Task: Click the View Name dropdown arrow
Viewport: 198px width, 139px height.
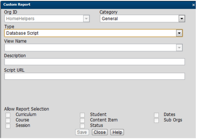Action: (x=179, y=48)
